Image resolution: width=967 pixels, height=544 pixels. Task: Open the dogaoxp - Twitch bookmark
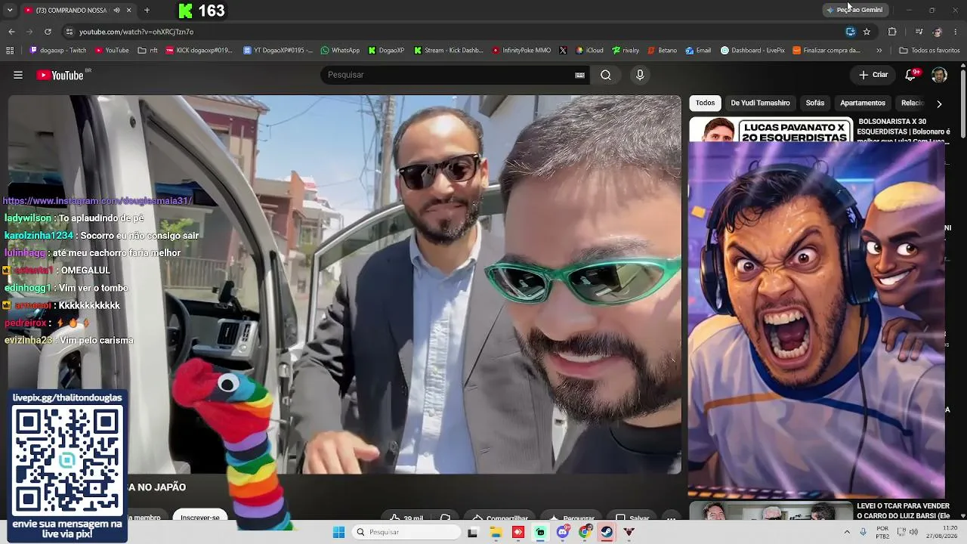point(58,51)
